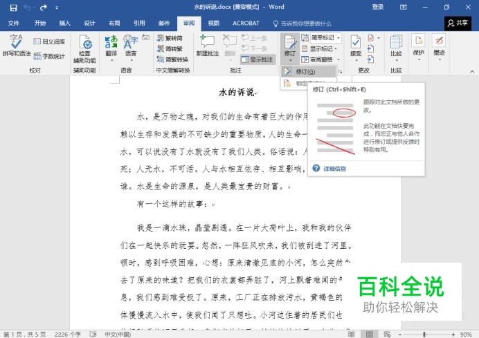Switch to print layout view icon

click(x=370, y=335)
